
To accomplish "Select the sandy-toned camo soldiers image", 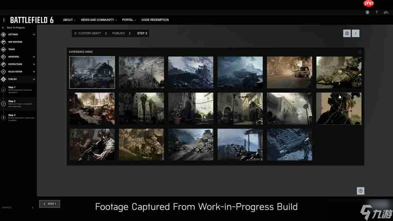I will tap(141, 145).
